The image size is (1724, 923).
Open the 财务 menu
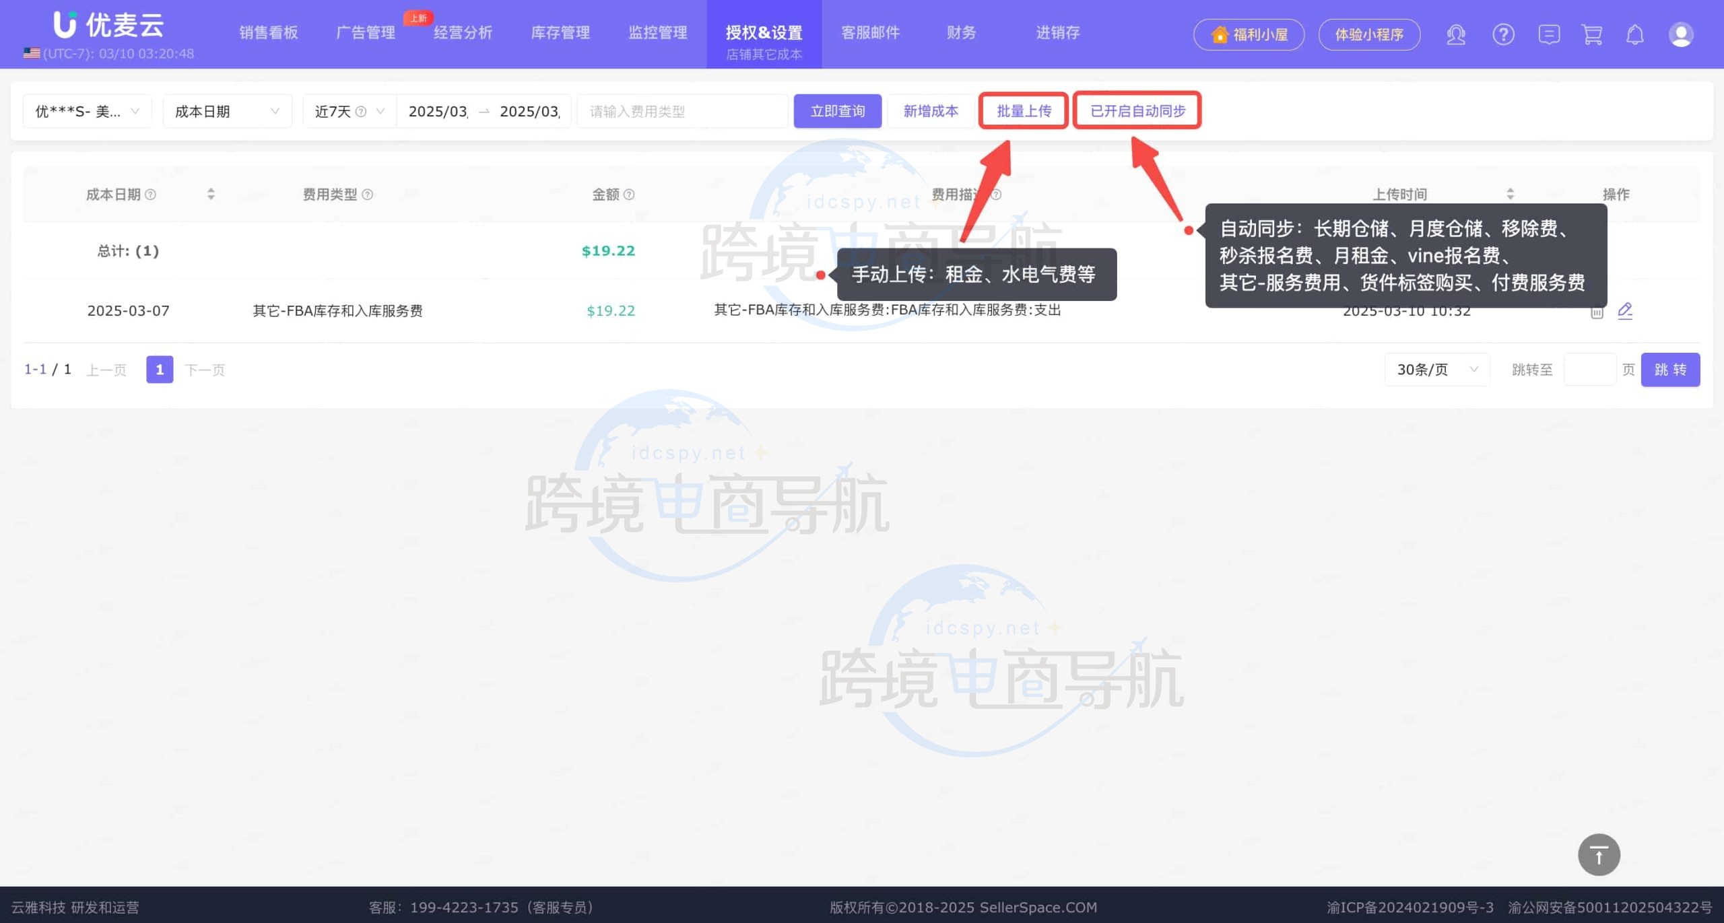pos(961,32)
